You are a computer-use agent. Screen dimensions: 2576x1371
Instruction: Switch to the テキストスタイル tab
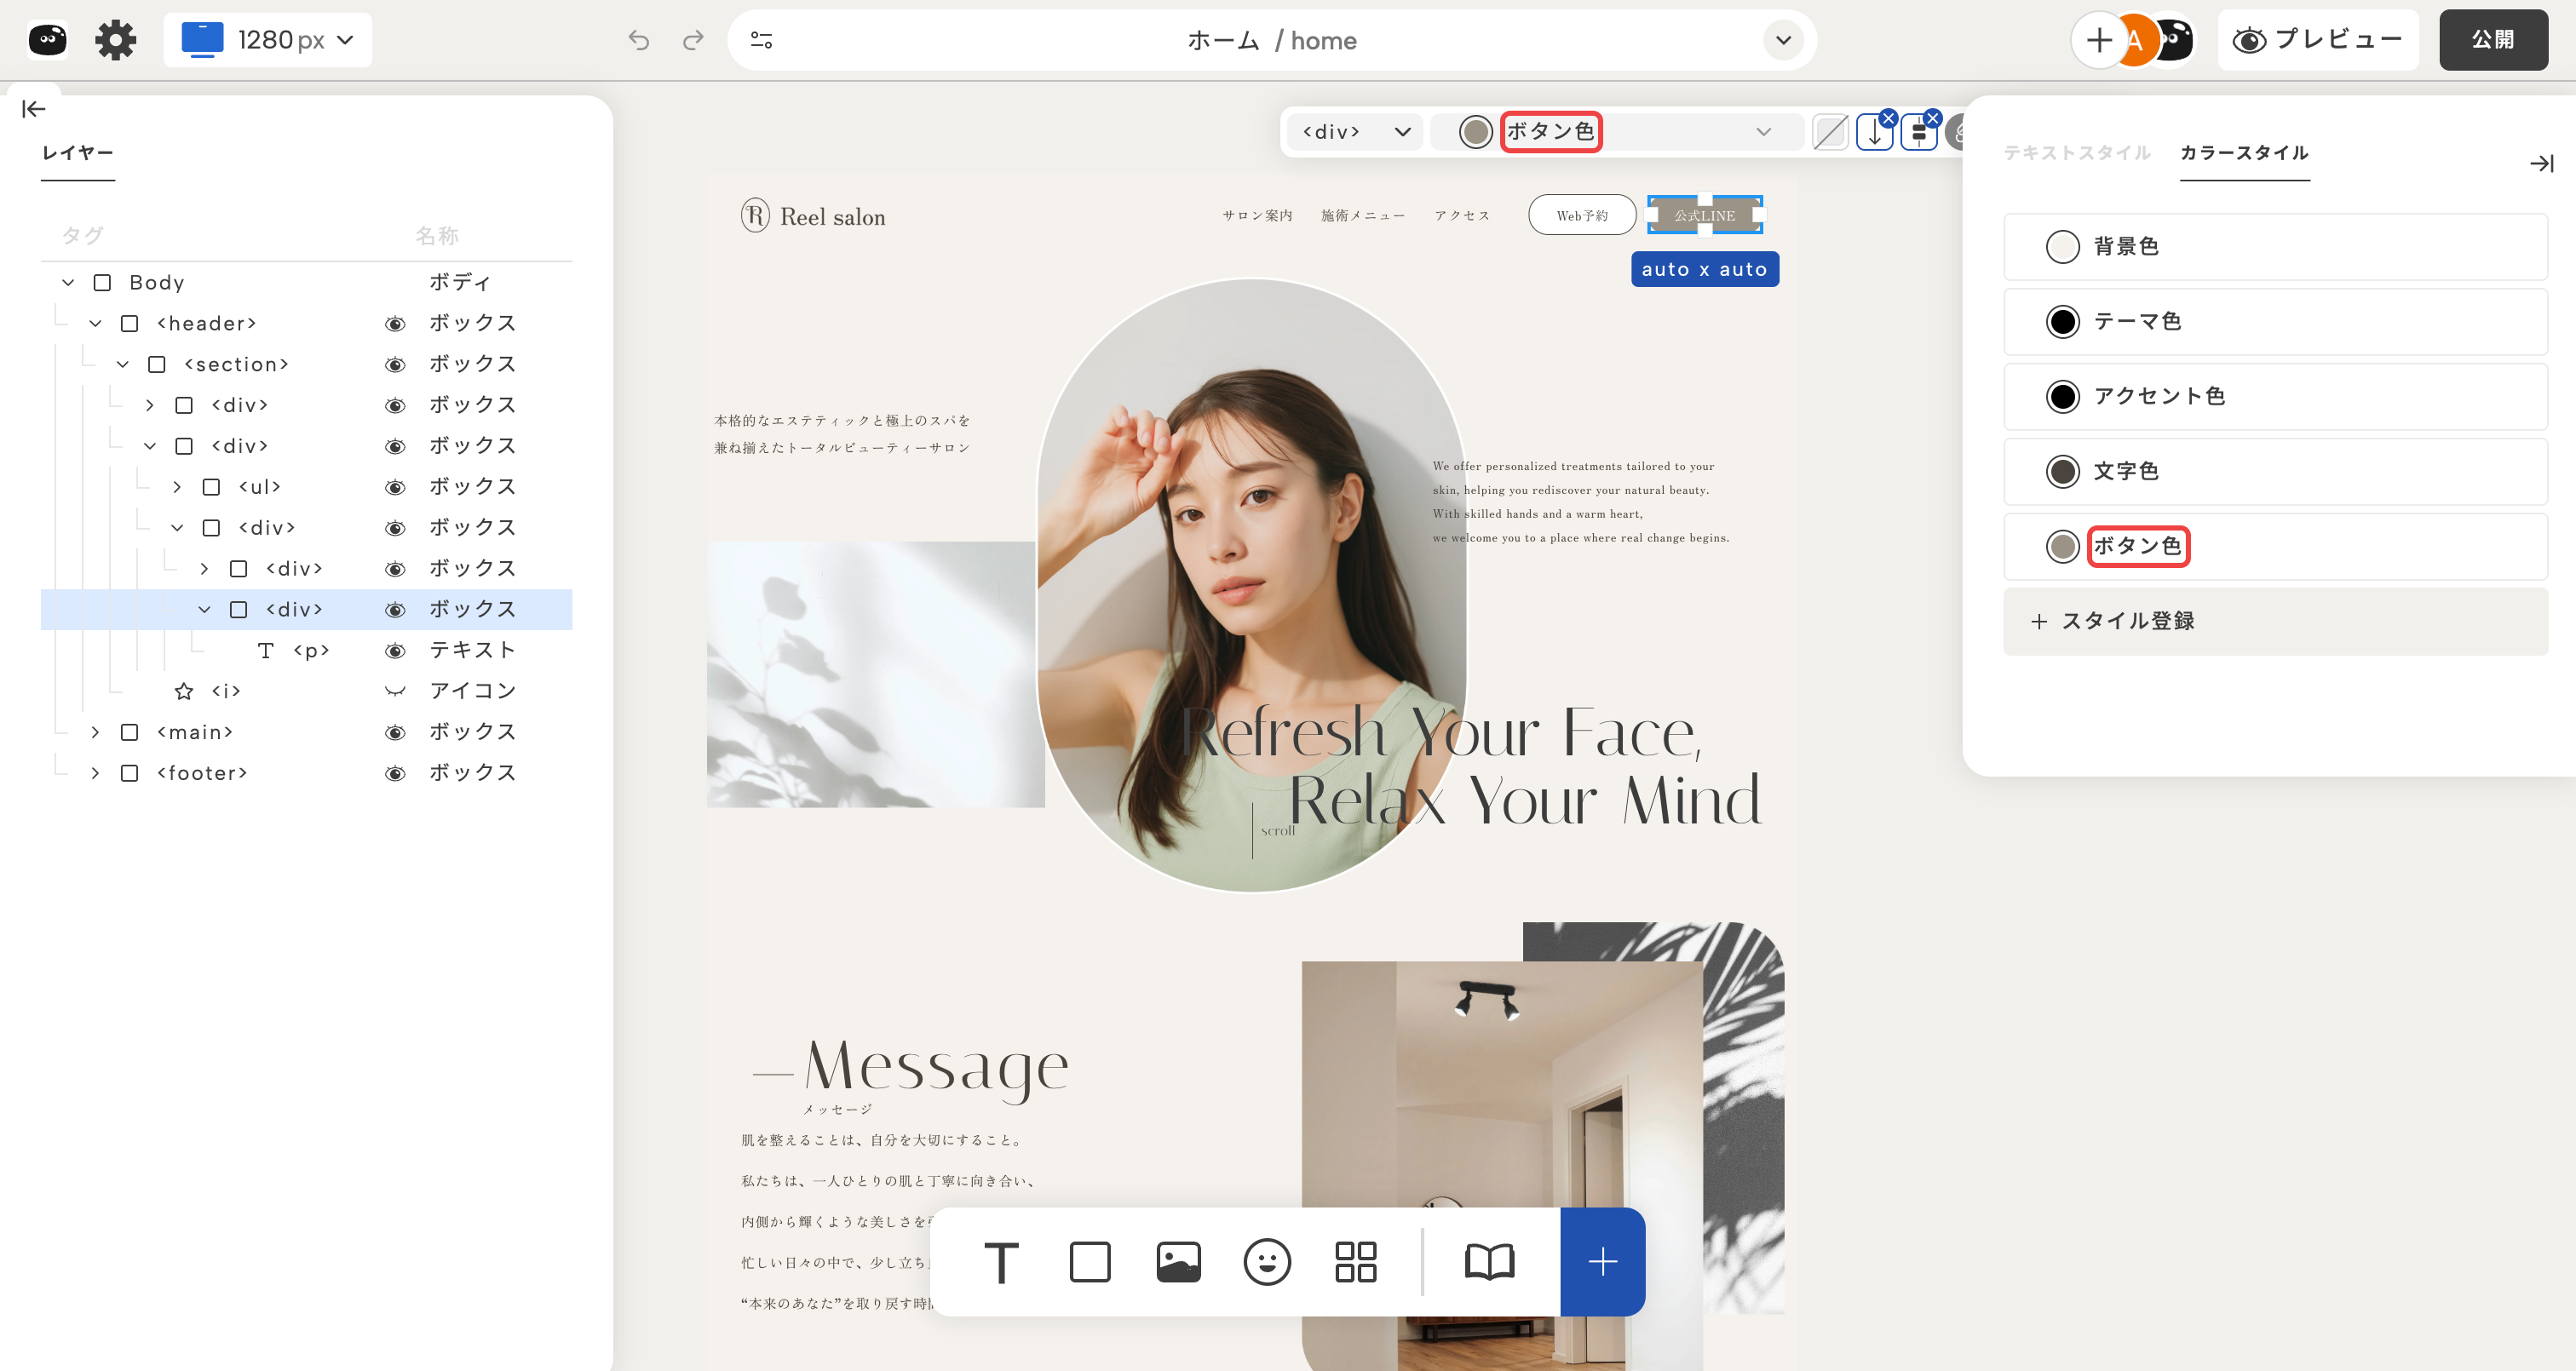click(2076, 153)
